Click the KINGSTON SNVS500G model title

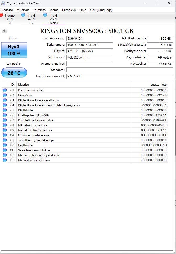coord(87,31)
